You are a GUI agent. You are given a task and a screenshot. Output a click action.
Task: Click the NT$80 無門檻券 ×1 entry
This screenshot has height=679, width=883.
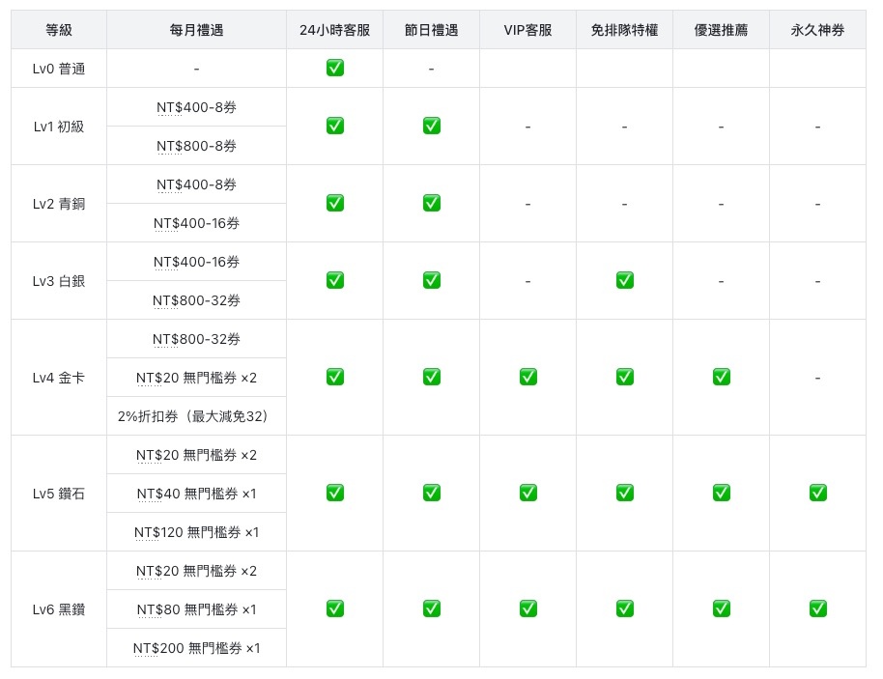tap(196, 609)
